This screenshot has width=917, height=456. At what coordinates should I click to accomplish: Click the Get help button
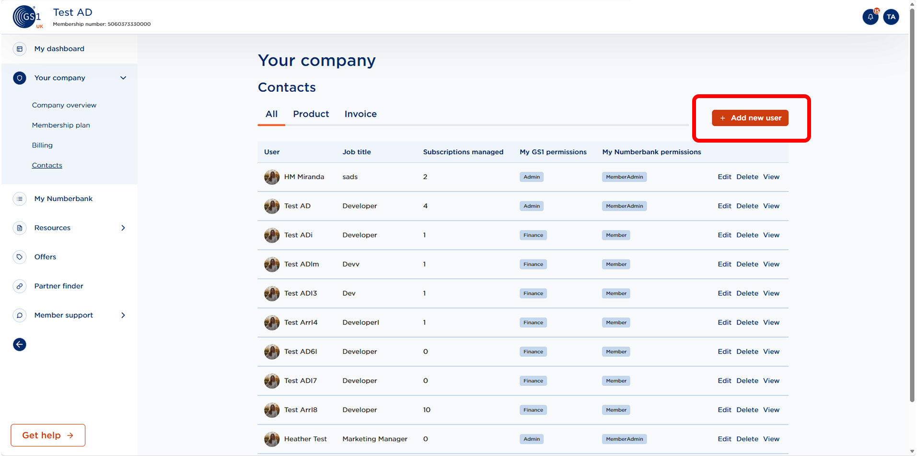coord(48,435)
